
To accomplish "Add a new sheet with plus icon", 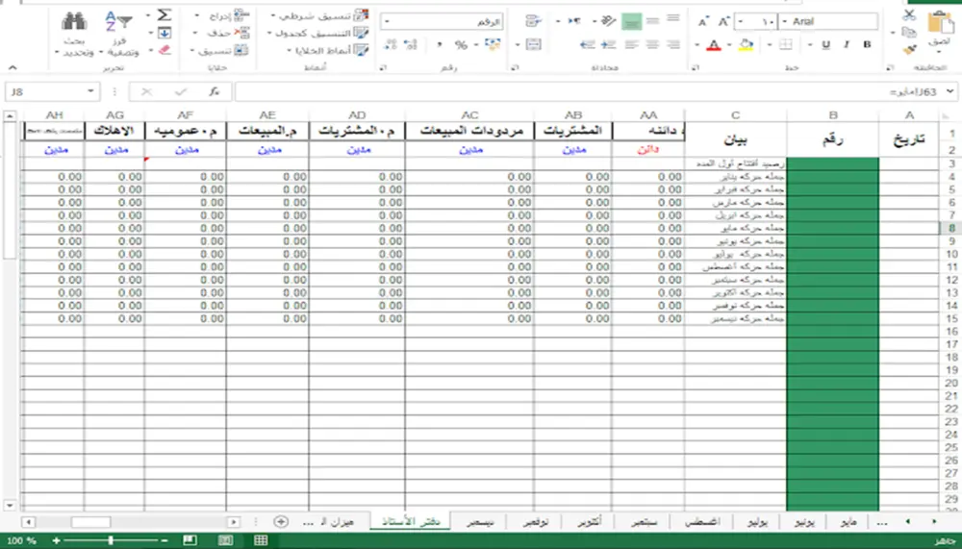I will click(280, 521).
